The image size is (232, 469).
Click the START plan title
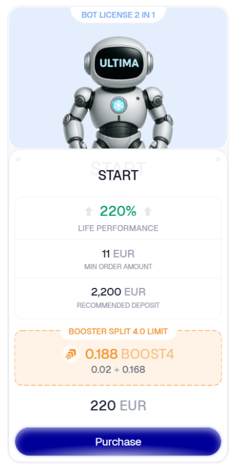point(118,175)
